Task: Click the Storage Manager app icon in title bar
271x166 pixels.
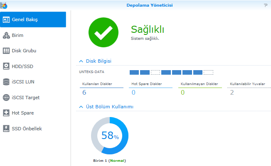Action: pyautogui.click(x=4, y=5)
